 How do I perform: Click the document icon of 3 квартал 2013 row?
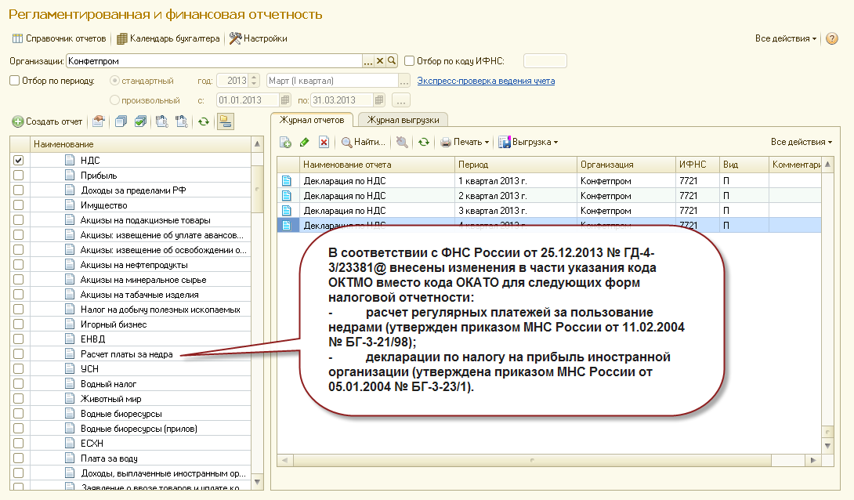(287, 210)
